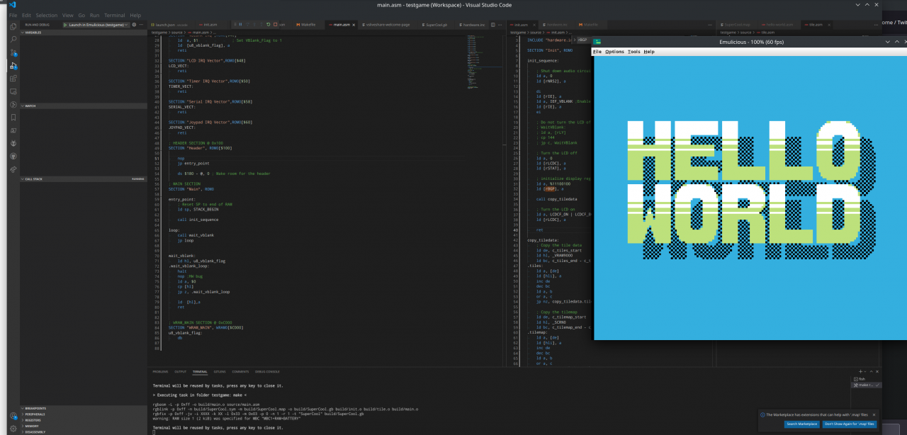
Task: Open the Tools menu in Emulicious
Action: [633, 52]
